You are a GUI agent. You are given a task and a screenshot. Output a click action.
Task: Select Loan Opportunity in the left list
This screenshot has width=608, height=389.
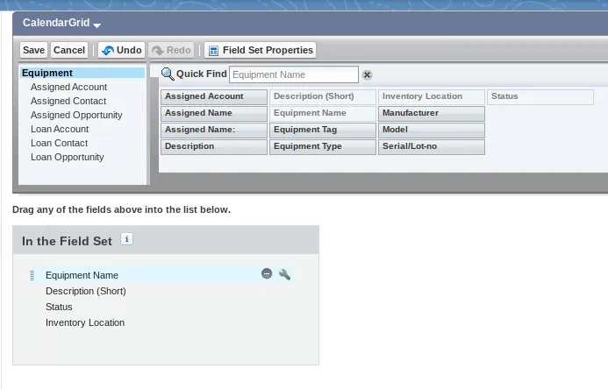coord(67,157)
